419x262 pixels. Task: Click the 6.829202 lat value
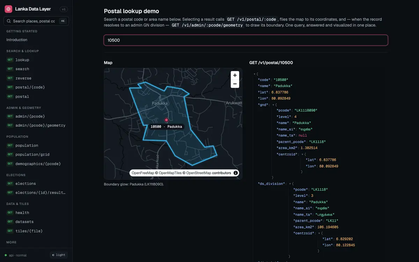click(345, 239)
